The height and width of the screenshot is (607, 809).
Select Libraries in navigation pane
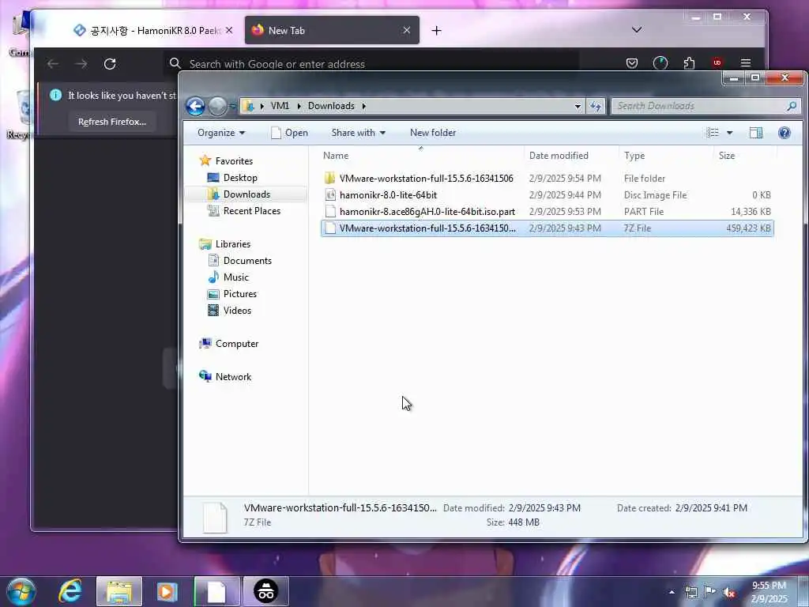233,244
